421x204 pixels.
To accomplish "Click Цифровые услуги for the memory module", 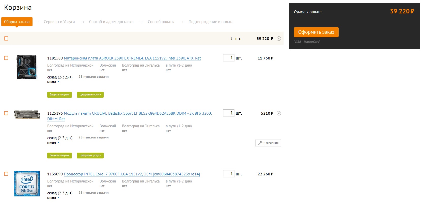I will point(90,155).
